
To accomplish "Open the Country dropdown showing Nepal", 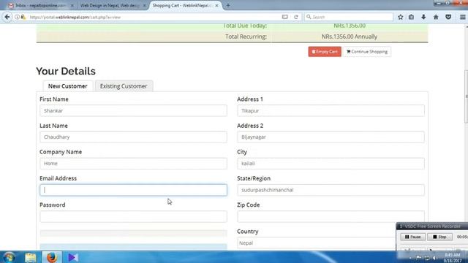I will 317,243.
